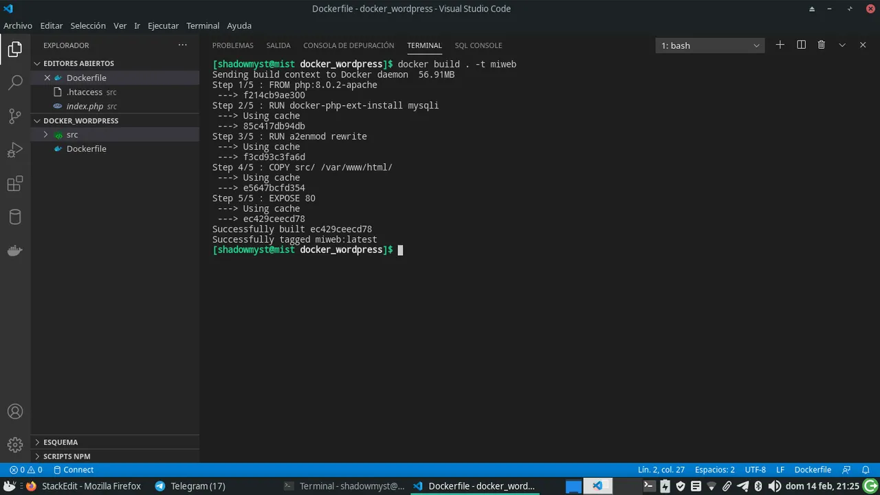
Task: Click the UTF-8 encoding indicator
Action: pyautogui.click(x=755, y=470)
